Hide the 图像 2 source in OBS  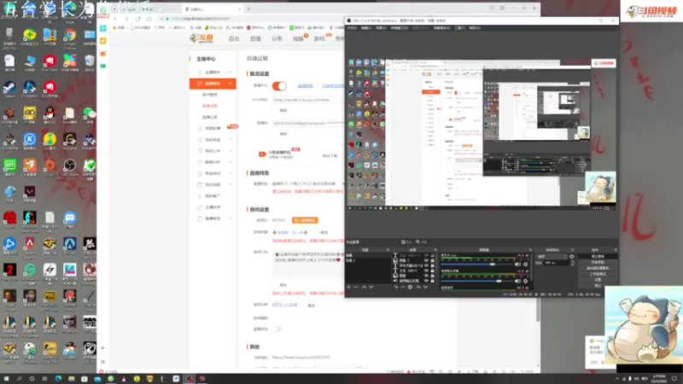click(426, 260)
